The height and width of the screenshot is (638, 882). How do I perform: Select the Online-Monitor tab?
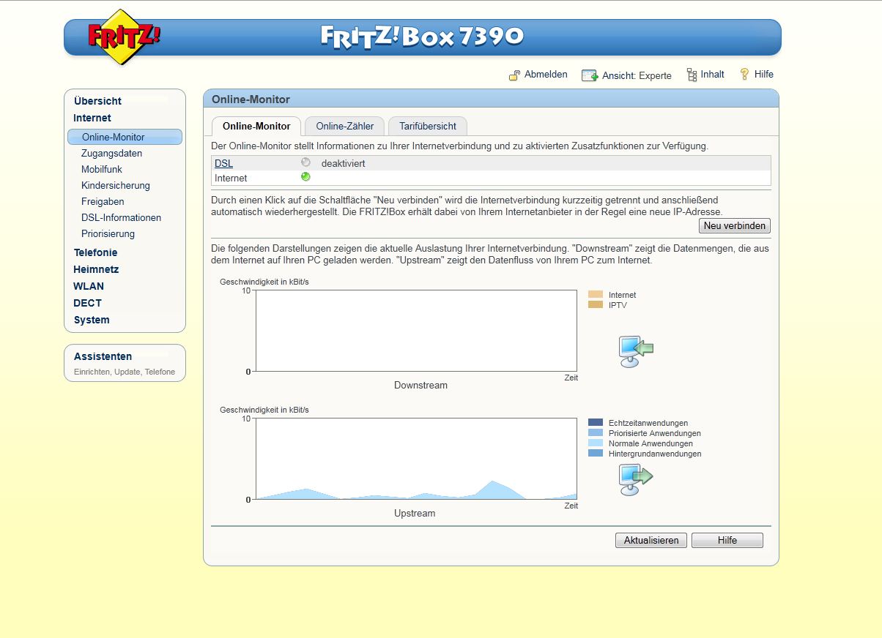tap(256, 126)
